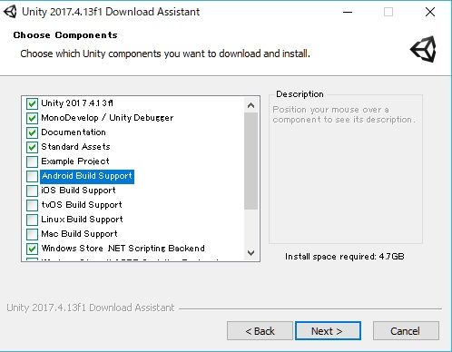Select the Android Build Support row text
This screenshot has height=352, width=452.
tap(87, 176)
